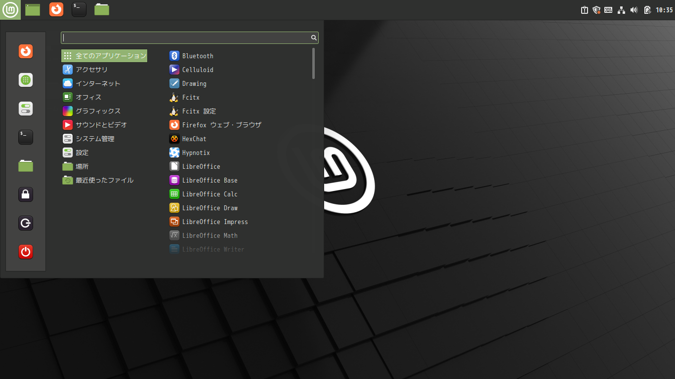Select the 設定 category
The height and width of the screenshot is (379, 675).
pyautogui.click(x=104, y=152)
